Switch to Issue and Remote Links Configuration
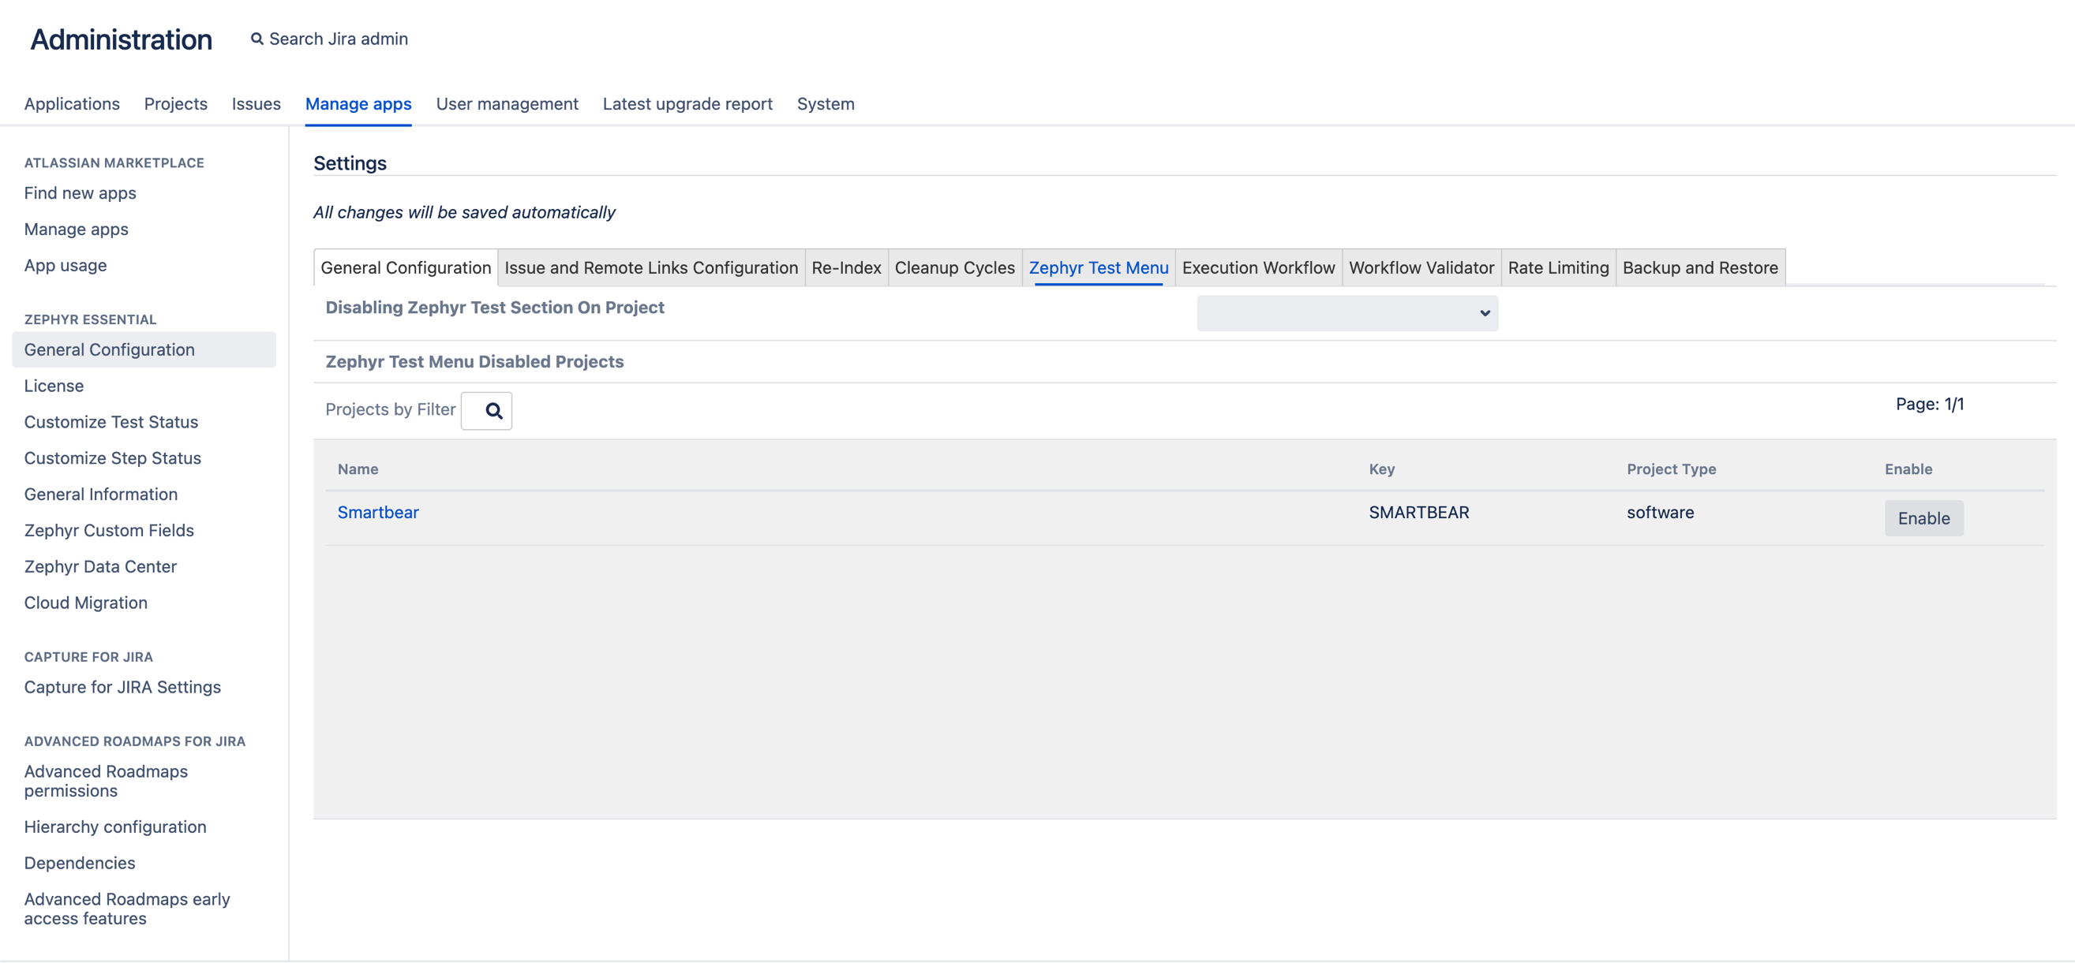 point(651,267)
